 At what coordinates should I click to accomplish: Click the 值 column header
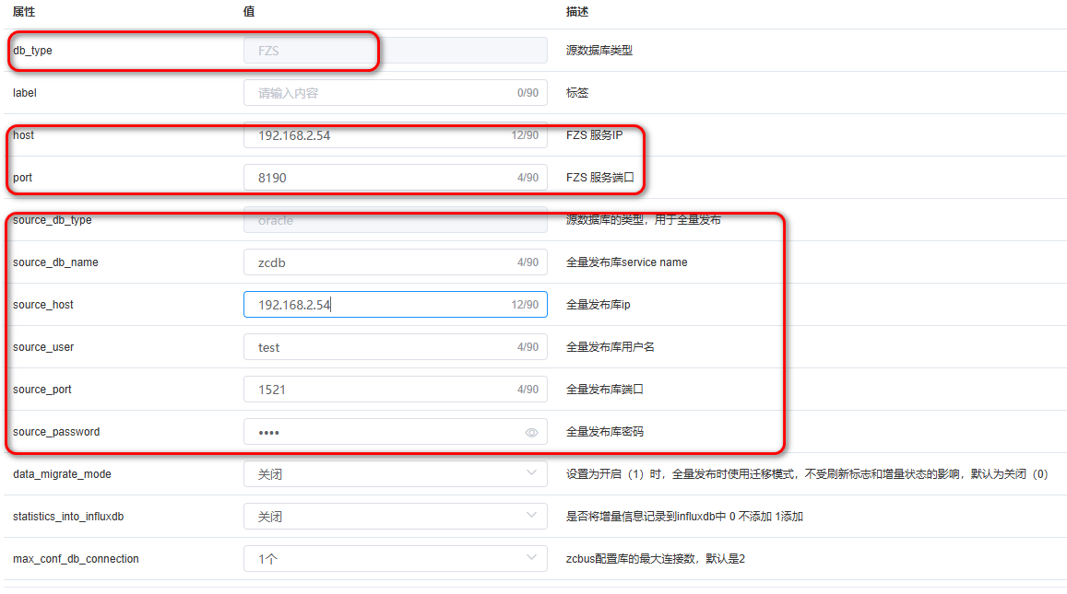[x=249, y=12]
